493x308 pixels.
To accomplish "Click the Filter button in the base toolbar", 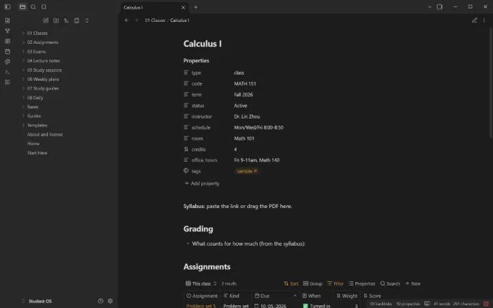I will [336, 283].
